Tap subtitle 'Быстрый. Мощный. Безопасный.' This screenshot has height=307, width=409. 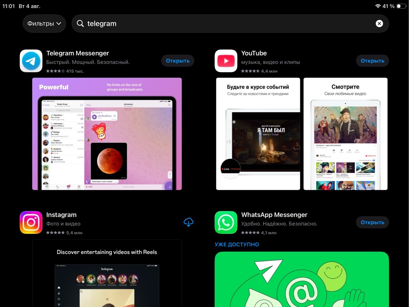(x=88, y=62)
